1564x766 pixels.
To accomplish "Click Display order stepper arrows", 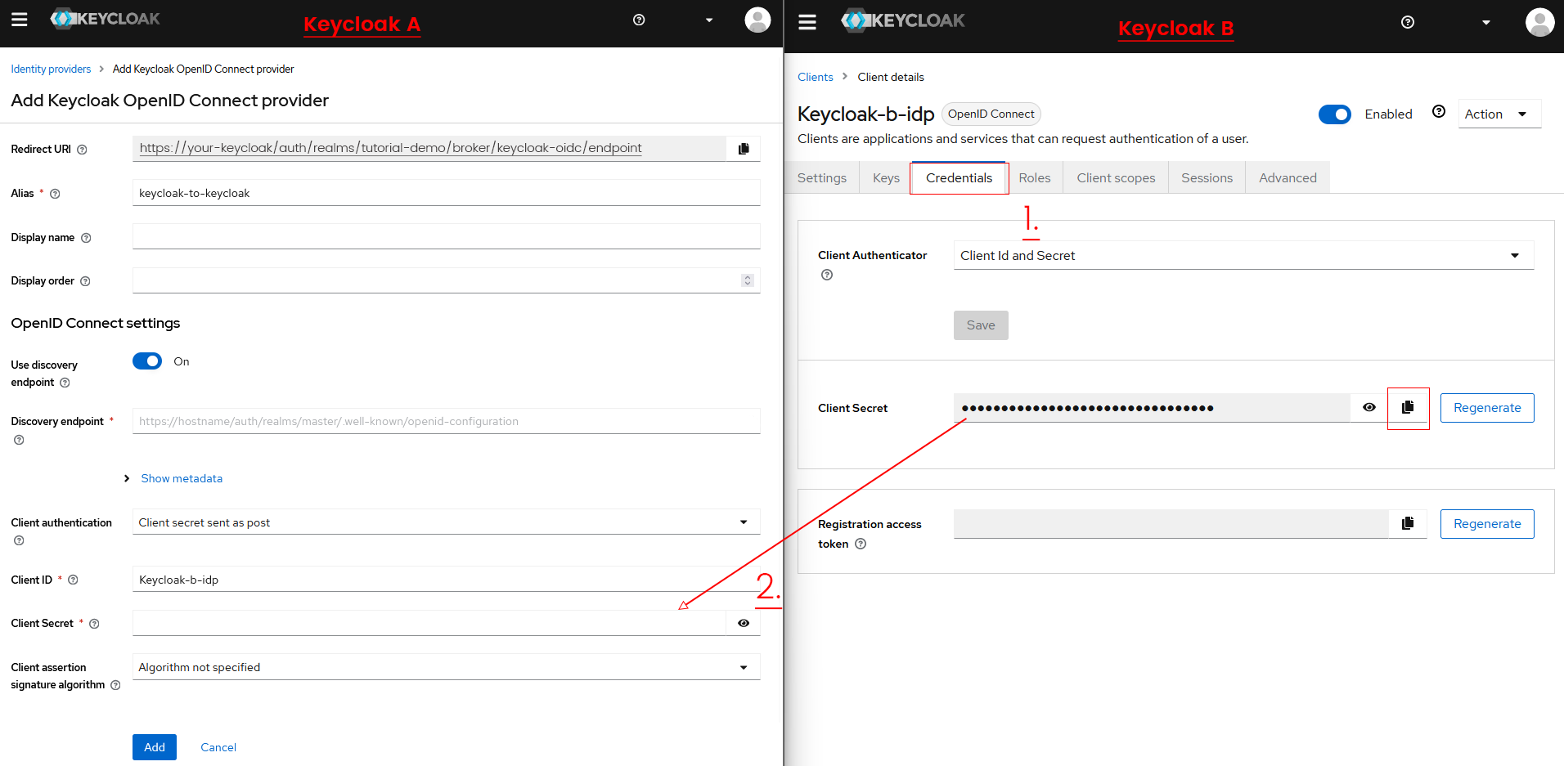I will [747, 280].
